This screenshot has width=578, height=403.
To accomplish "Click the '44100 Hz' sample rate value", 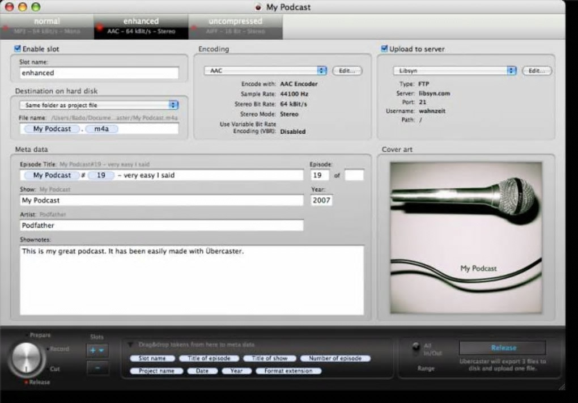I will click(x=294, y=94).
